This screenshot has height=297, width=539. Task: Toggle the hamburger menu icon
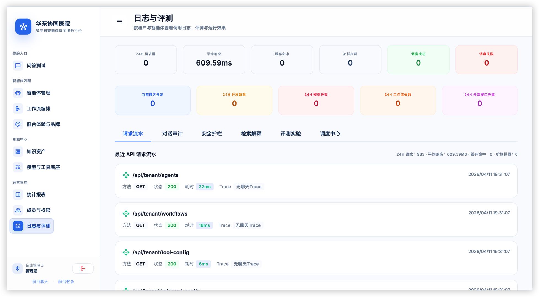point(120,21)
